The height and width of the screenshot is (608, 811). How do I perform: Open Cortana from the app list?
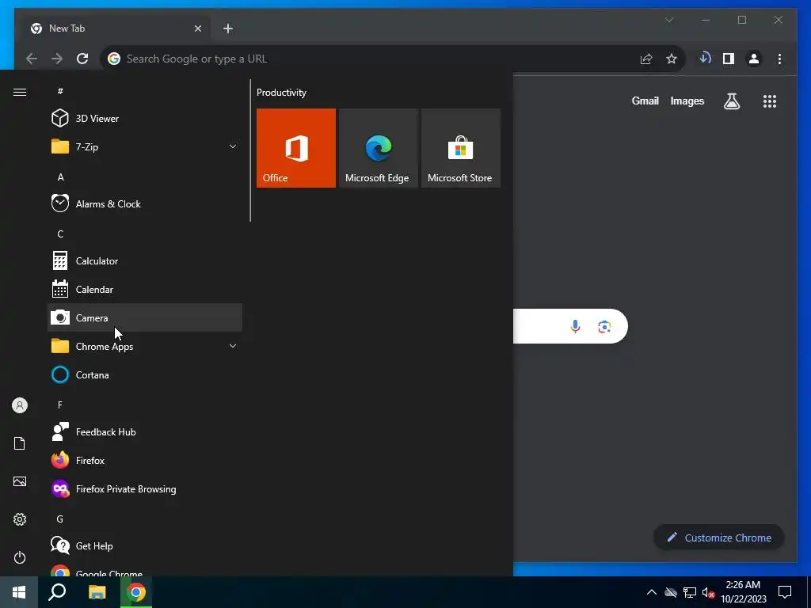(145, 374)
